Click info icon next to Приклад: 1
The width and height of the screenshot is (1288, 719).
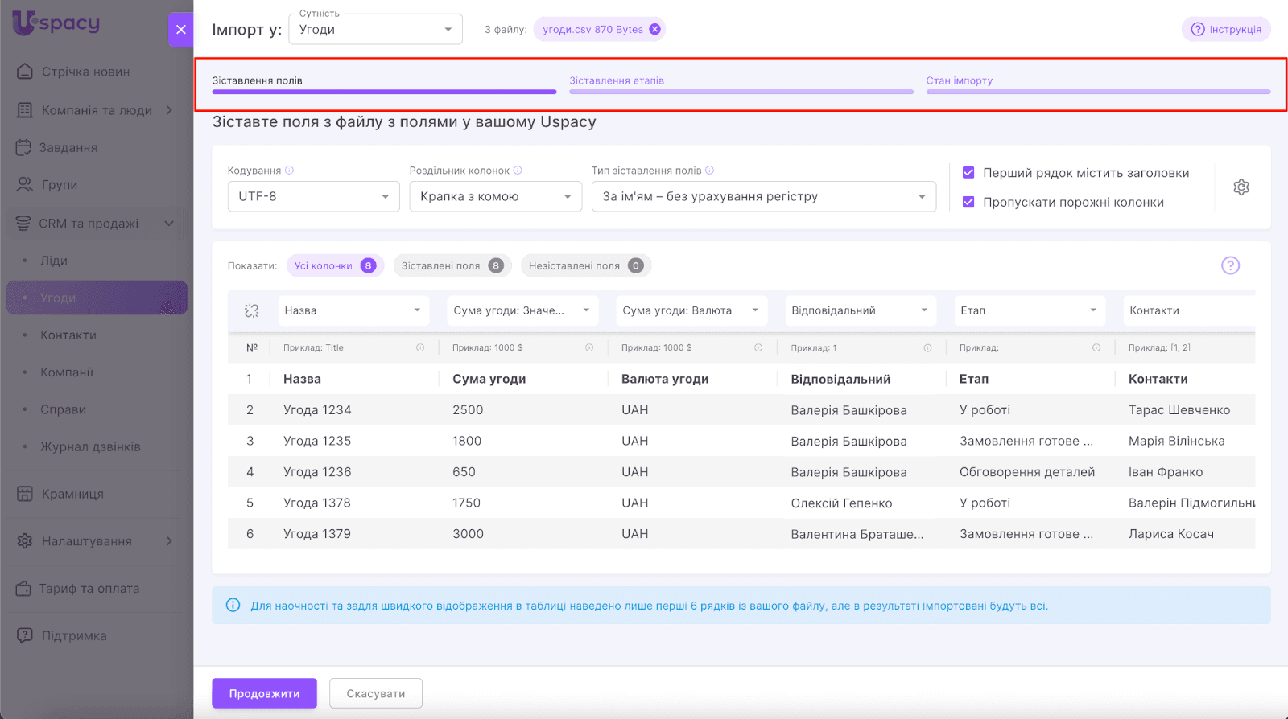point(927,347)
